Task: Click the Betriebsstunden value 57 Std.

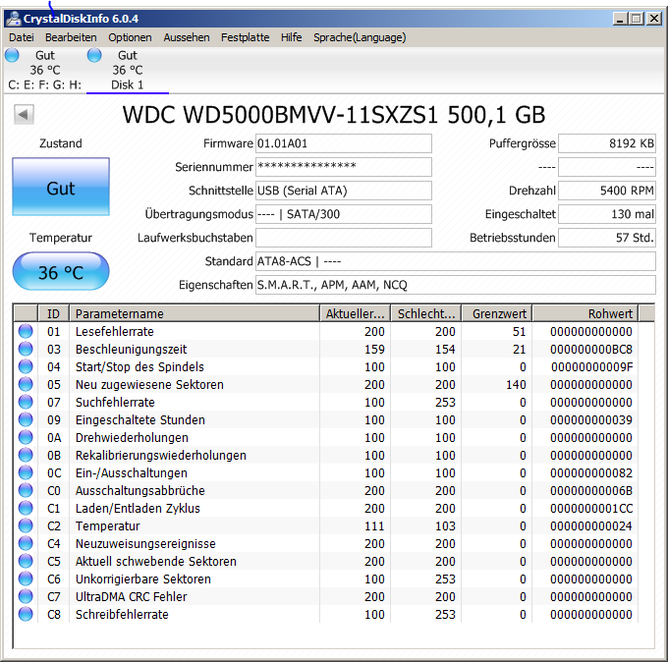Action: point(607,238)
